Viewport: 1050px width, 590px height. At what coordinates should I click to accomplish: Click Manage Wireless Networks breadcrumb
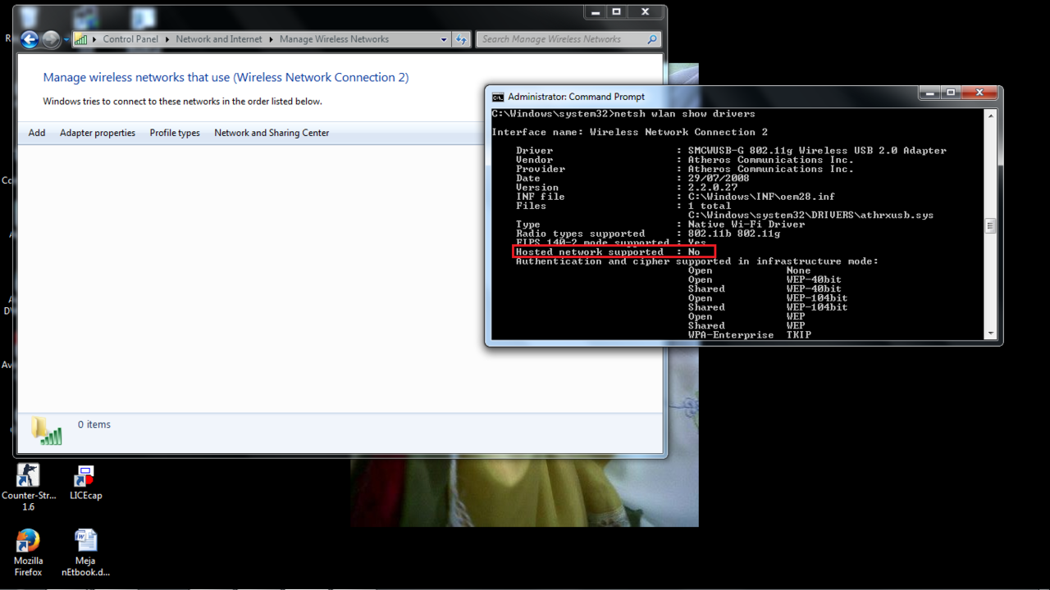334,39
